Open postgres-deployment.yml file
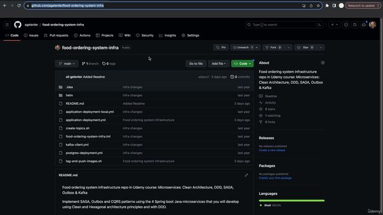 [x=84, y=153]
